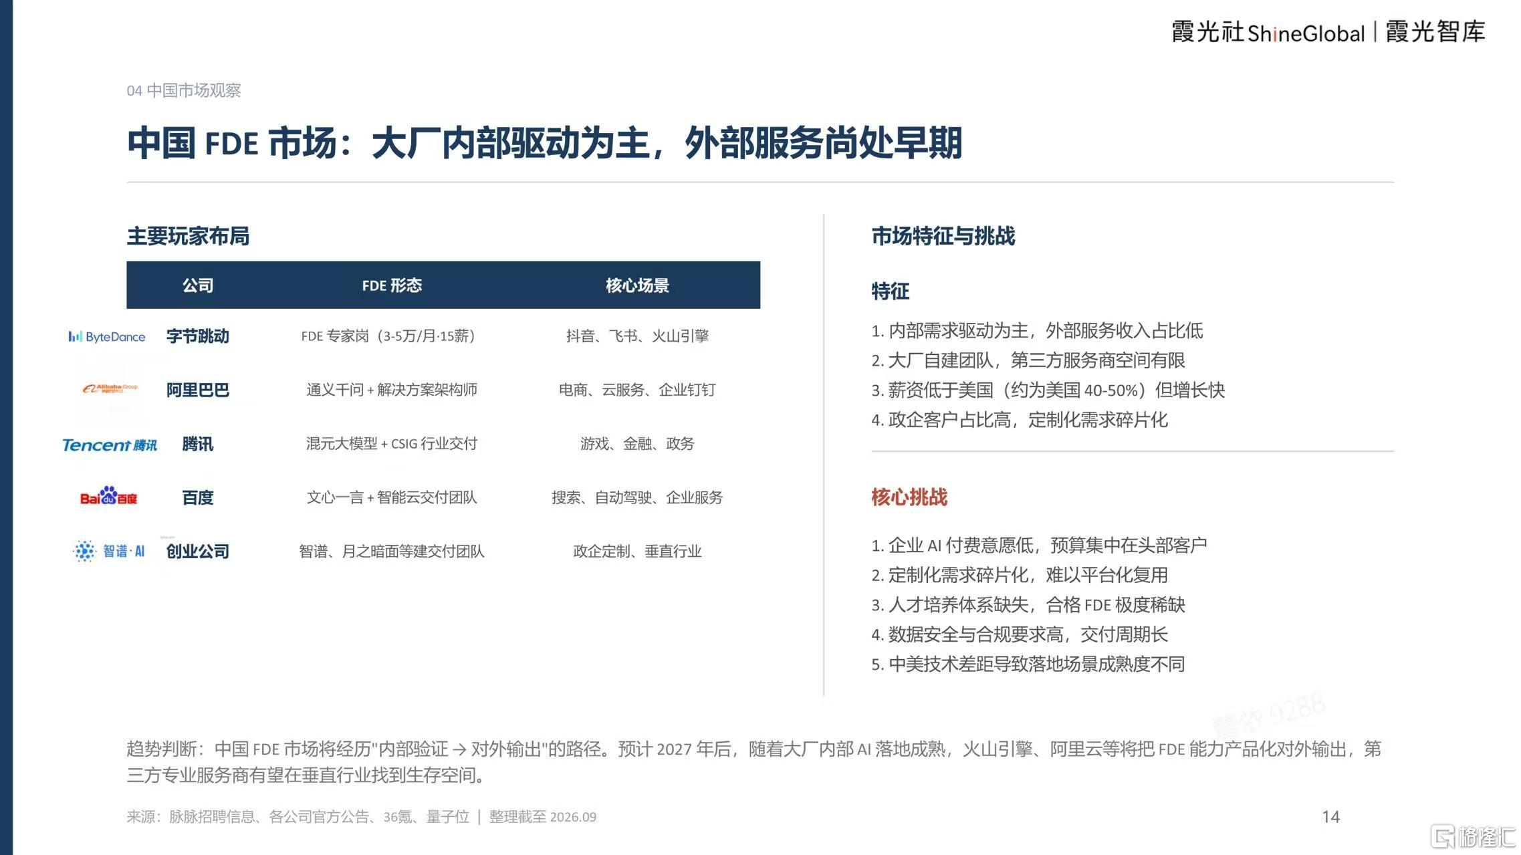Click the 文心一言 + 智能云交付团队 cell
The image size is (1521, 855).
click(392, 497)
